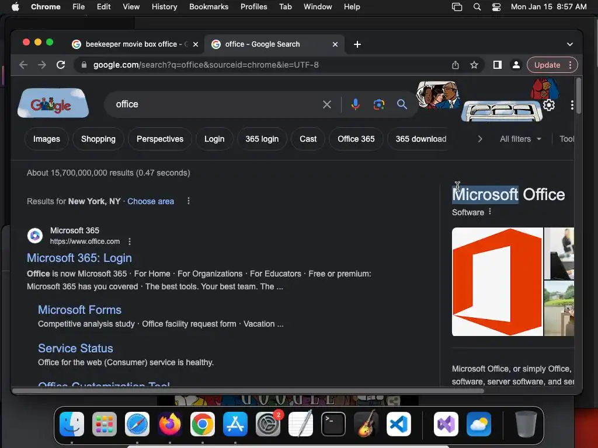The height and width of the screenshot is (448, 598).
Task: Expand the All filters dropdown
Action: point(520,139)
